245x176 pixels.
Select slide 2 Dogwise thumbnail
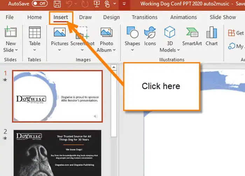(57, 153)
